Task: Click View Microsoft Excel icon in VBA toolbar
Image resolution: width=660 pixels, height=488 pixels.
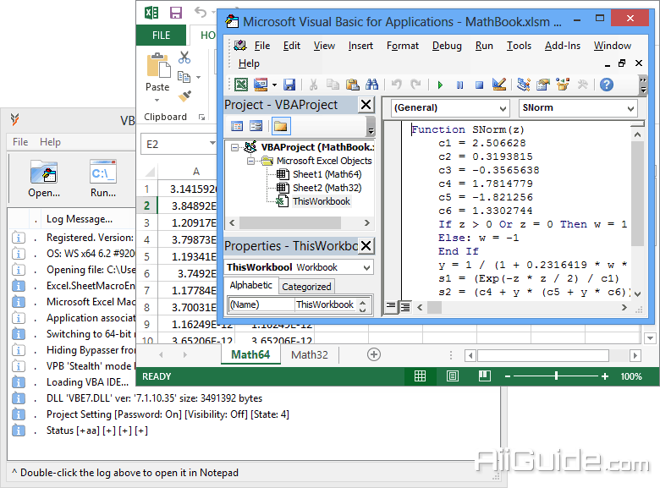Action: pos(241,85)
